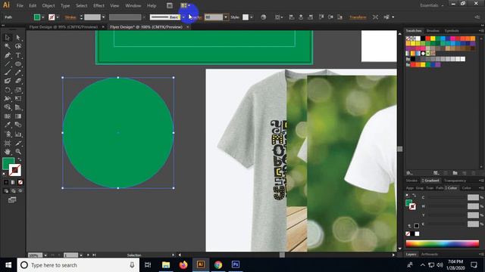Image resolution: width=485 pixels, height=272 pixels.
Task: Open the graphic Style dropdown
Action: tap(251, 17)
